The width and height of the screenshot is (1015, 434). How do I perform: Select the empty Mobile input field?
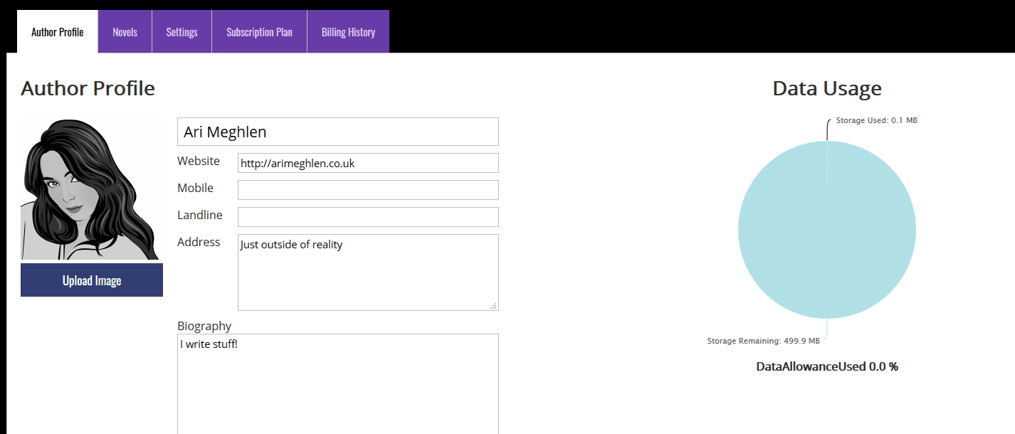pyautogui.click(x=367, y=190)
